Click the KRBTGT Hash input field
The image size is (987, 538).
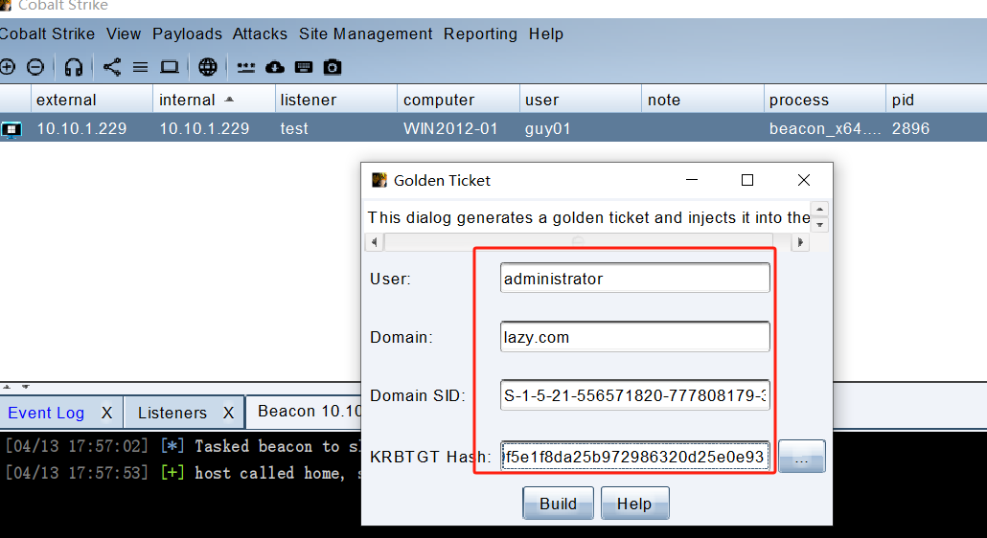pos(635,456)
